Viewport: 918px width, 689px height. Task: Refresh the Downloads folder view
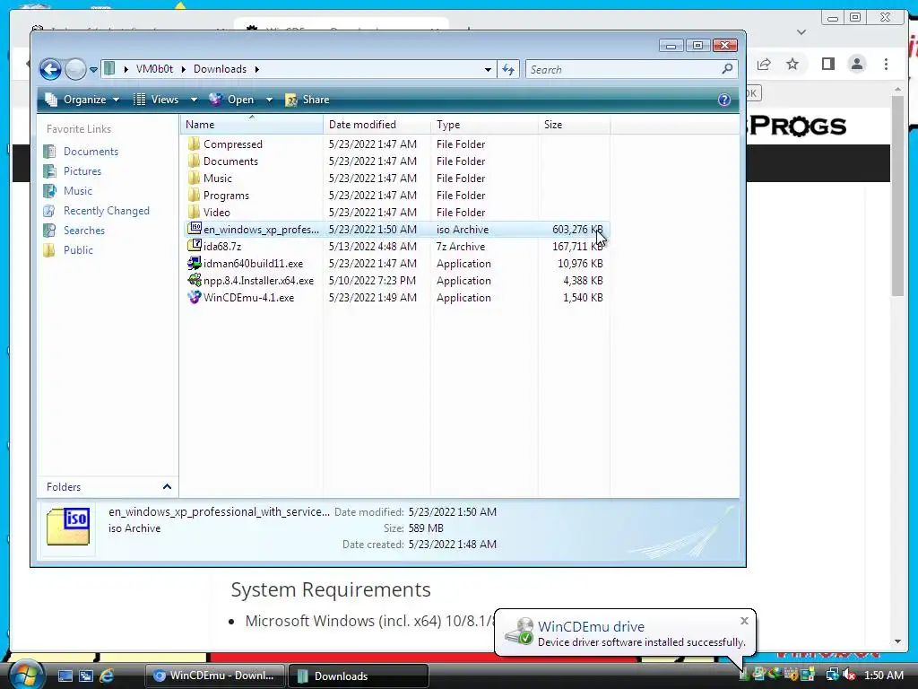[x=508, y=70]
